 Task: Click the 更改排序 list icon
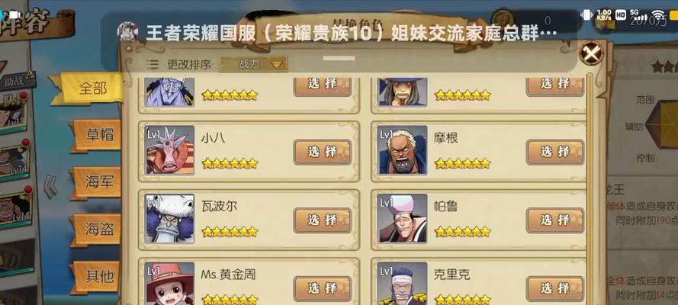pyautogui.click(x=153, y=65)
